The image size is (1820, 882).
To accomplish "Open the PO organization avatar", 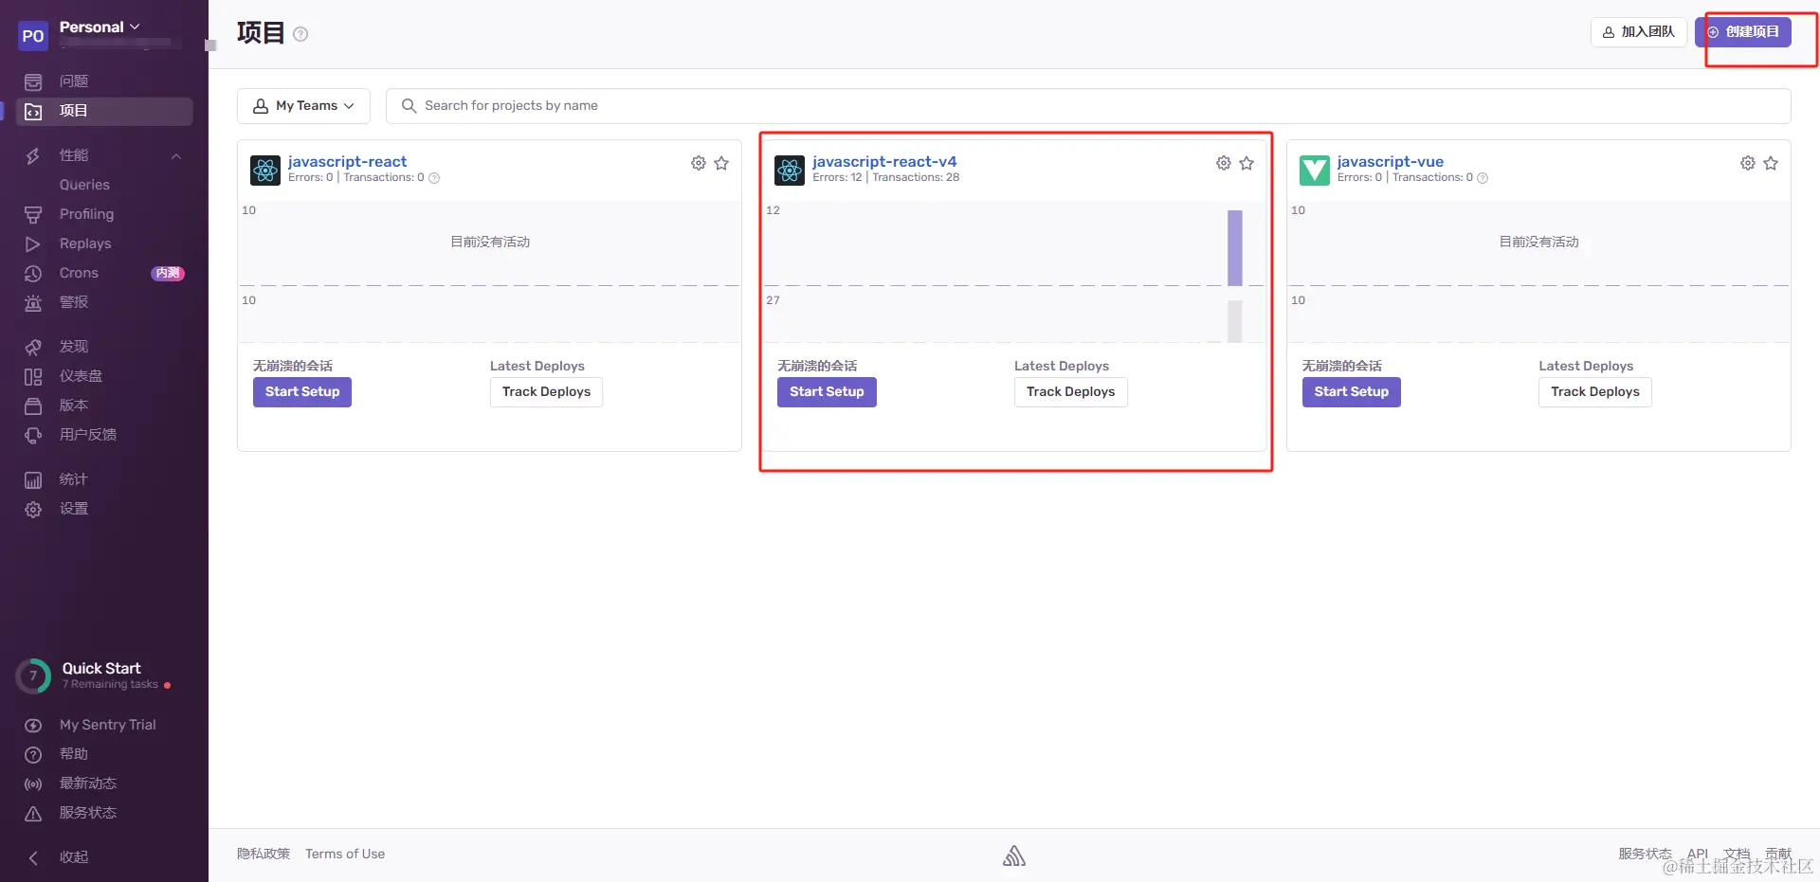I will coord(33,36).
